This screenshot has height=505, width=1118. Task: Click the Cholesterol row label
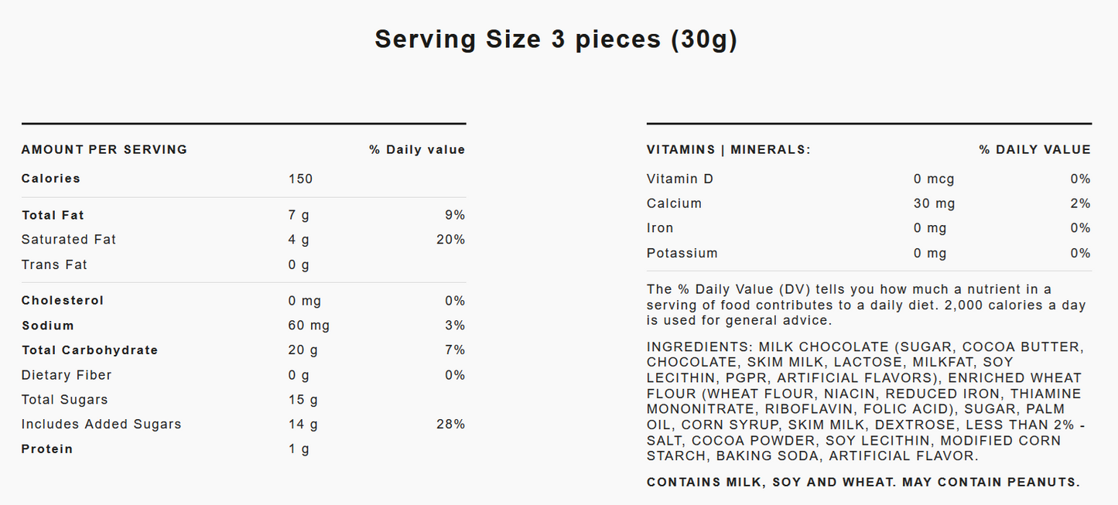(63, 301)
